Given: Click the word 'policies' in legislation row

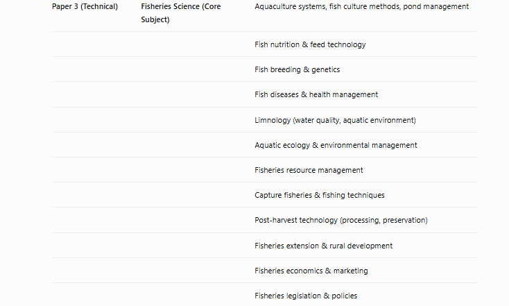Looking at the screenshot, I should (x=345, y=296).
